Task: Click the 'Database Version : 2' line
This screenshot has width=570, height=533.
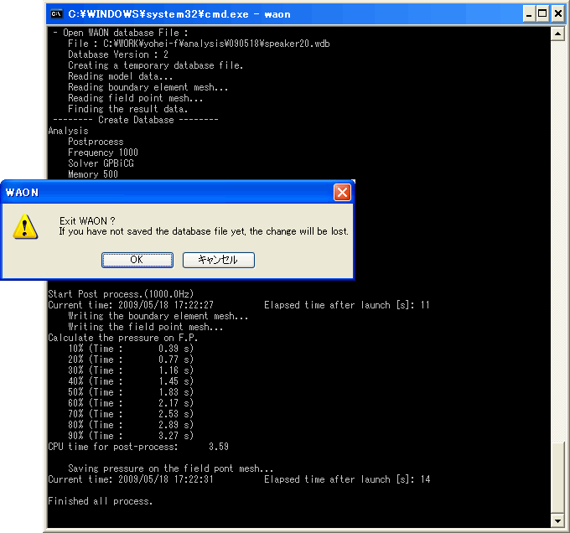Action: tap(118, 54)
